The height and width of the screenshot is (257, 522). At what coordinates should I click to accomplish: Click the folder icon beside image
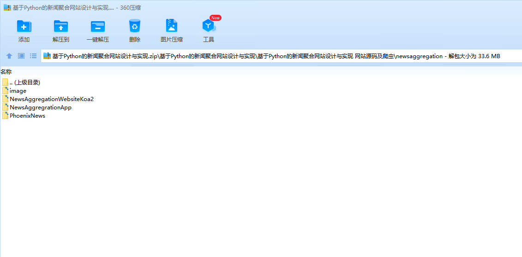5,90
